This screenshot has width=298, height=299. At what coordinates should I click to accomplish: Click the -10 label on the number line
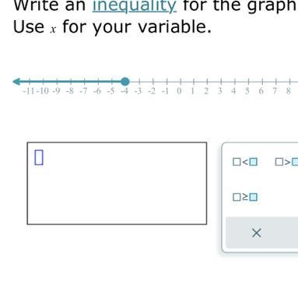[x=43, y=91]
